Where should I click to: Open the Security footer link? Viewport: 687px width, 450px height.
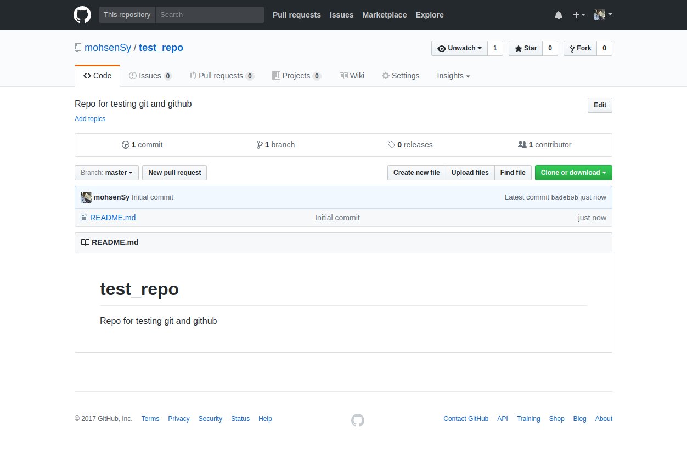(x=210, y=419)
